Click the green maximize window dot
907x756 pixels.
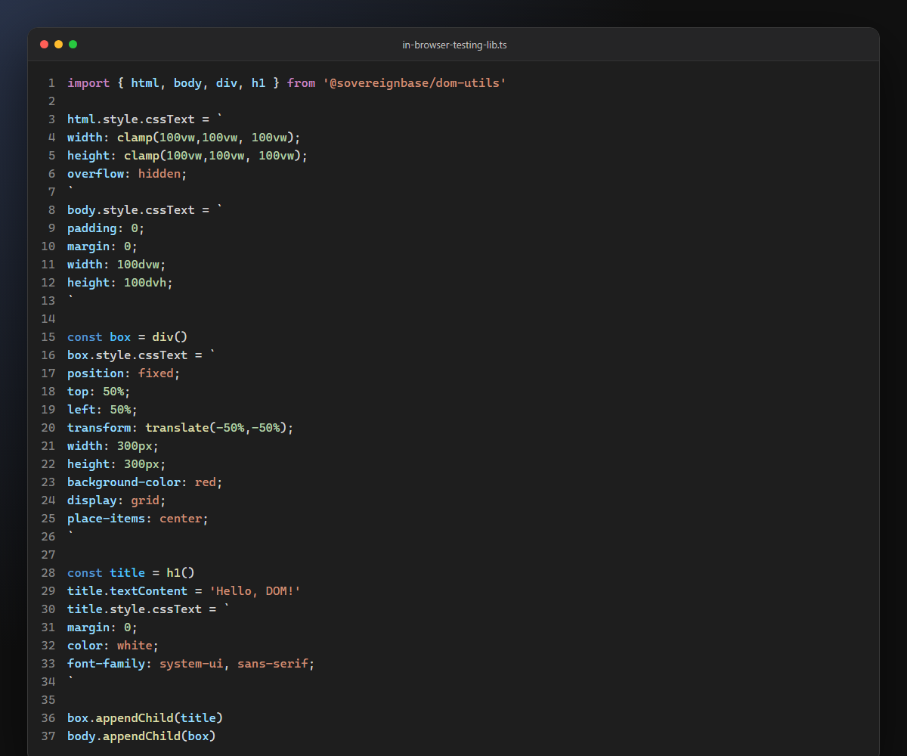coord(73,45)
